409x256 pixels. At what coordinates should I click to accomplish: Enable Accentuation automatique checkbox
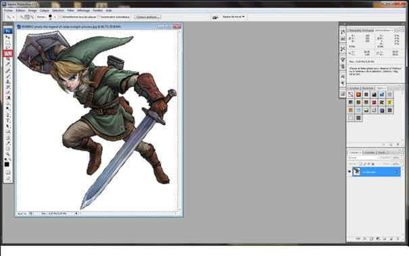point(99,17)
